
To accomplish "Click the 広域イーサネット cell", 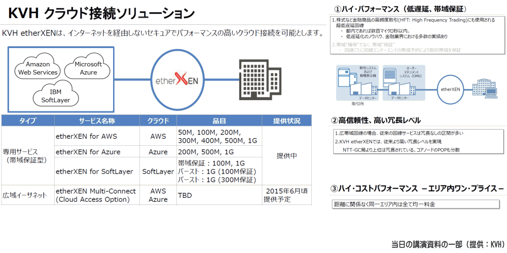I will pyautogui.click(x=28, y=195).
